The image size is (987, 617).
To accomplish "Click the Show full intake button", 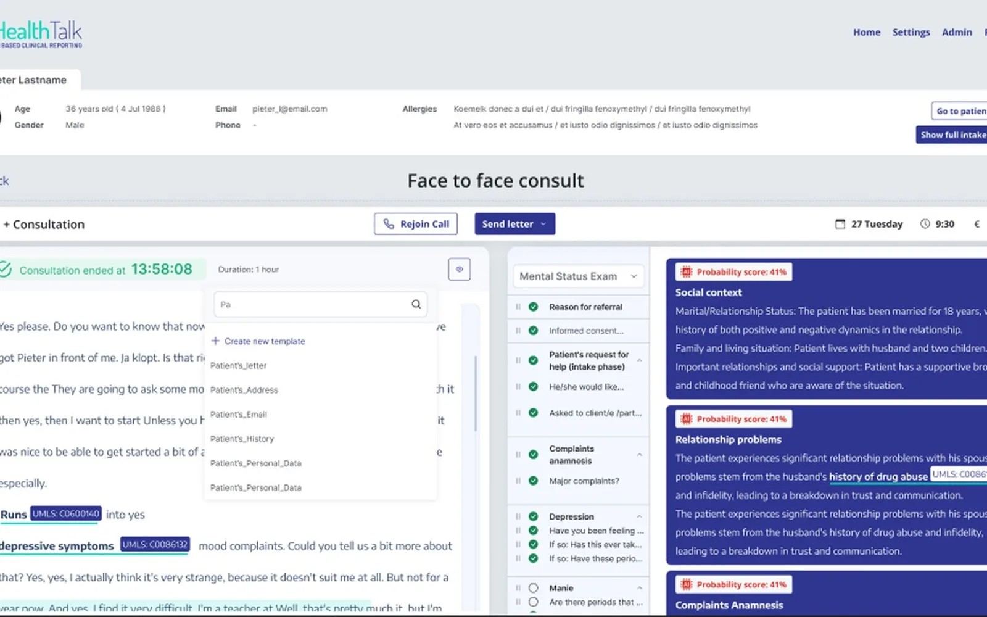I will coord(951,135).
